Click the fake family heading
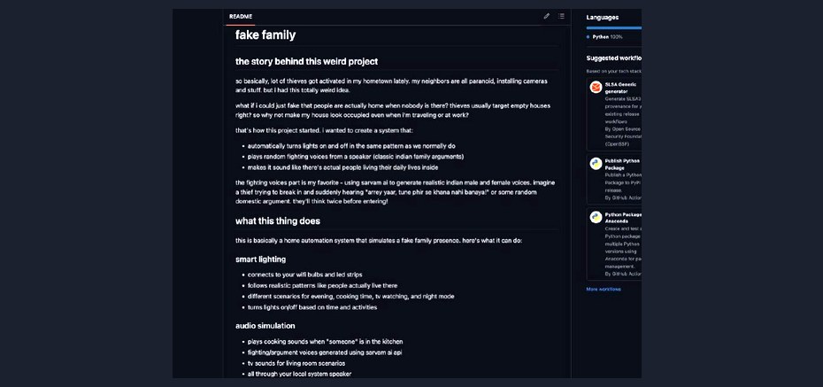 tap(265, 35)
